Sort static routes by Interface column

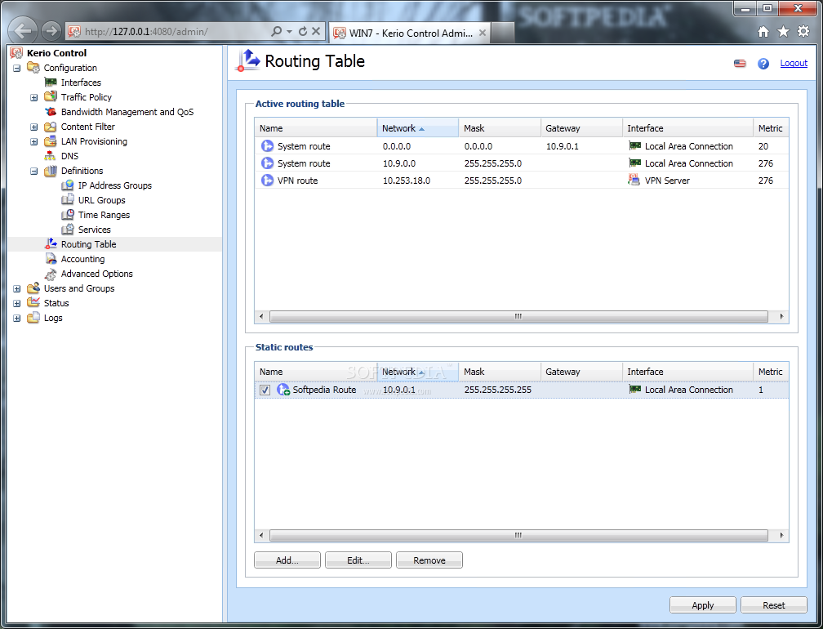coord(687,372)
